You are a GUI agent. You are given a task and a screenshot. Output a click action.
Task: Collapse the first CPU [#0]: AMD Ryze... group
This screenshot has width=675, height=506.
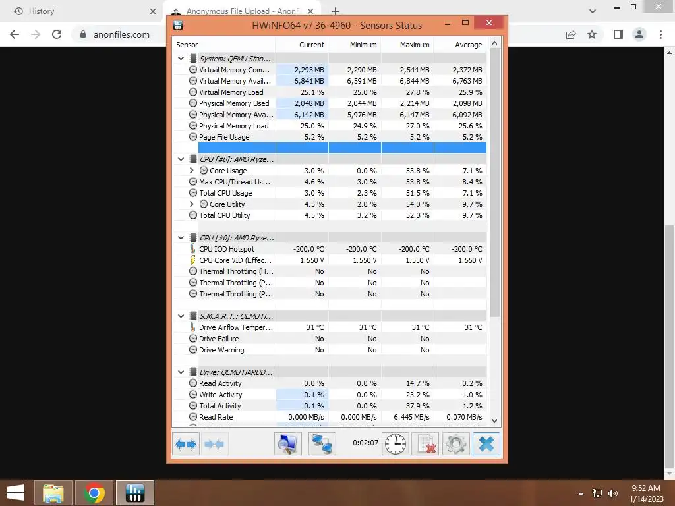coord(181,159)
